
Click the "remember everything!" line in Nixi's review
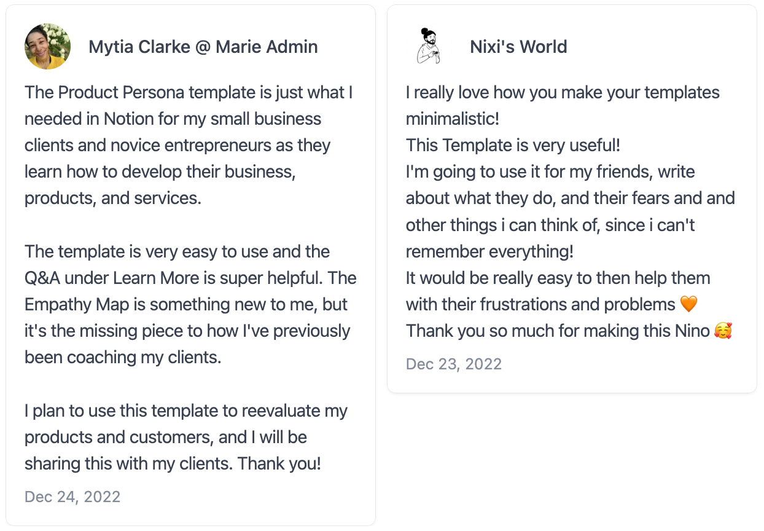489,251
